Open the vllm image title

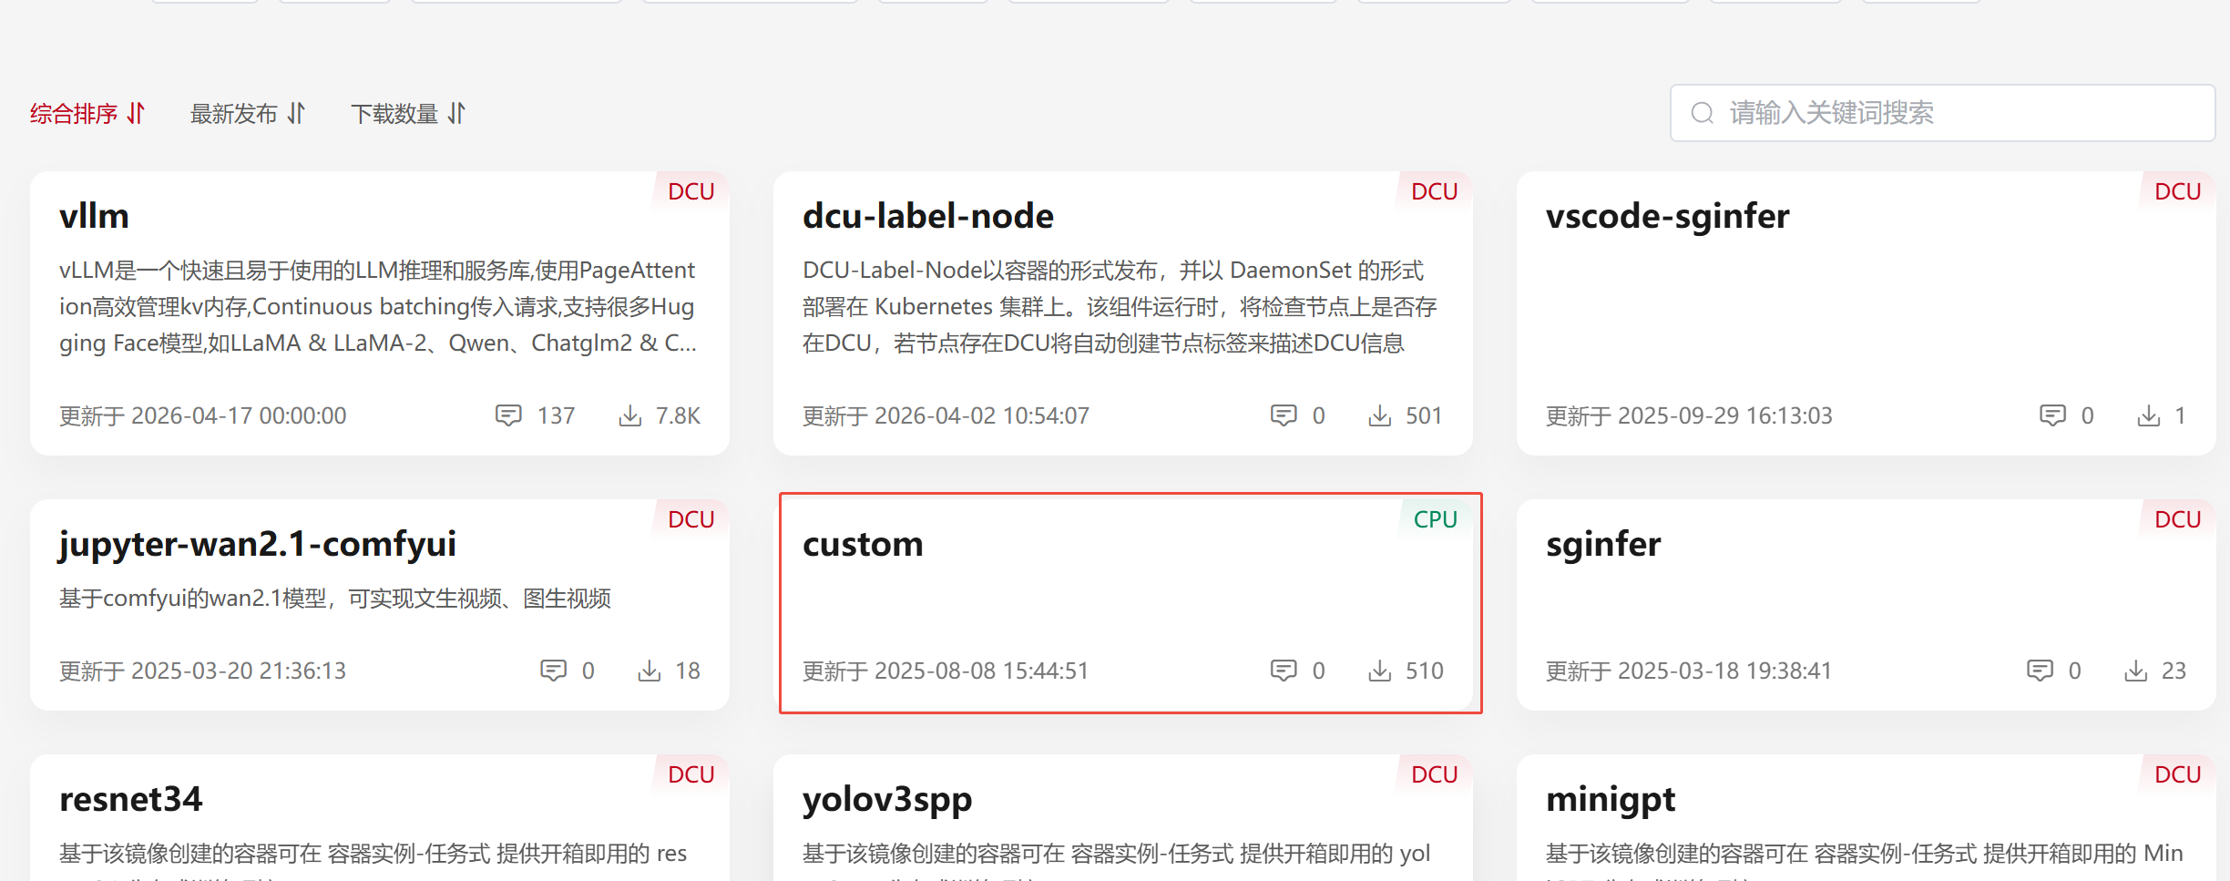point(95,216)
